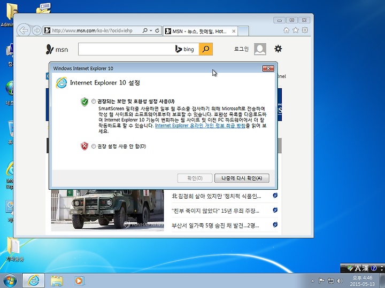Open headline 부산서 일가족 5명
Screen dimensions: 385x288
pyautogui.click(x=215, y=225)
